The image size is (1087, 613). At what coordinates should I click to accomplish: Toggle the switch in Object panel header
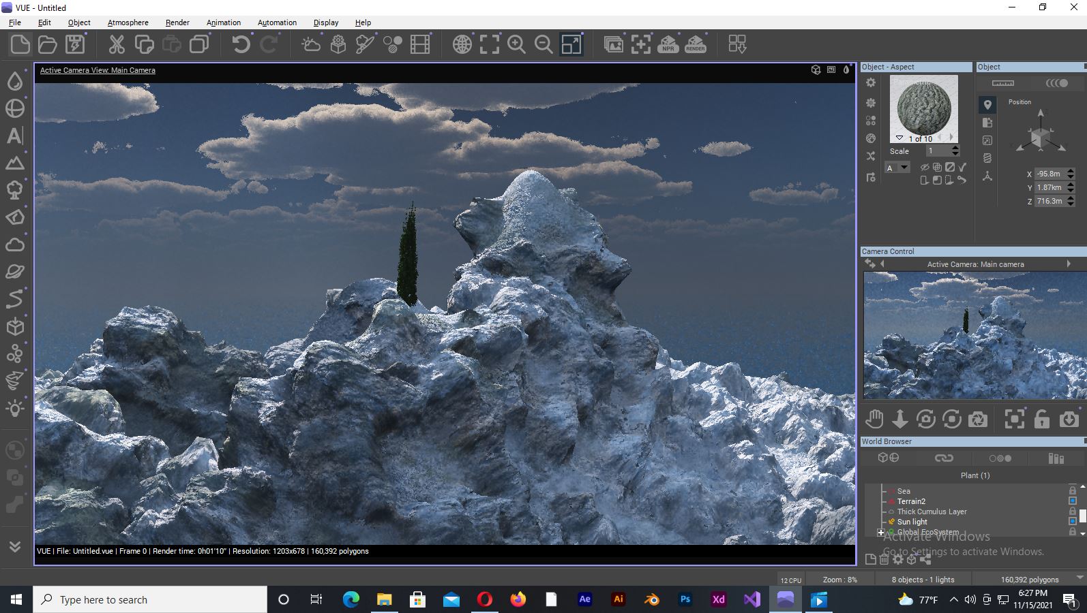[x=1057, y=83]
